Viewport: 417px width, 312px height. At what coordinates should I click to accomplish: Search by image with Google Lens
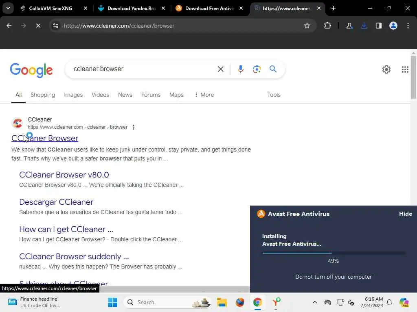[x=257, y=69]
